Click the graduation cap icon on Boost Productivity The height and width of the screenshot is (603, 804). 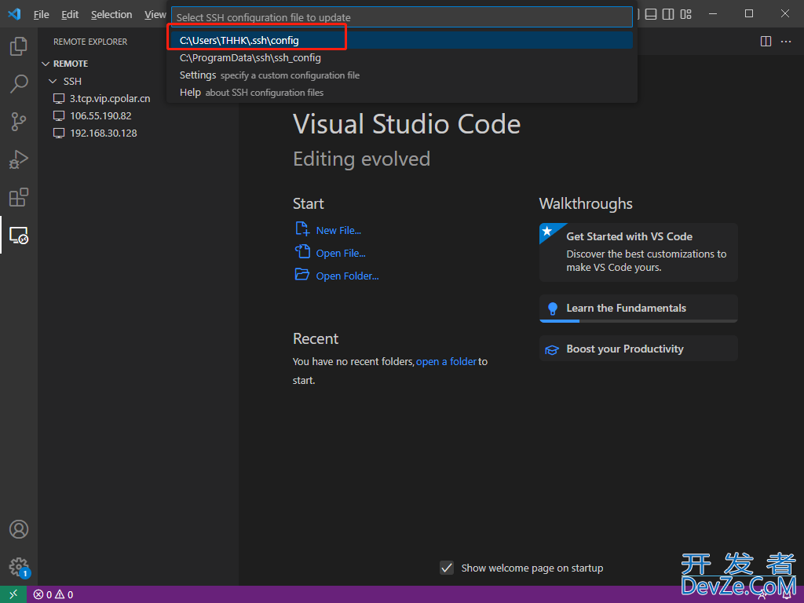tap(552, 349)
